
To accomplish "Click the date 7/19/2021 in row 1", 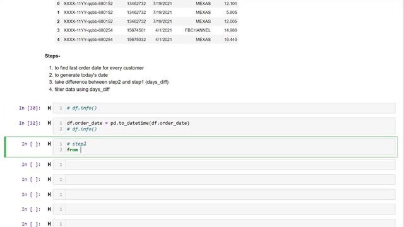I will click(162, 13).
